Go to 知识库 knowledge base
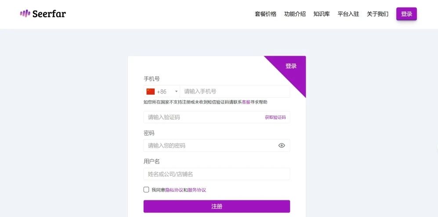438x217 pixels. point(322,14)
